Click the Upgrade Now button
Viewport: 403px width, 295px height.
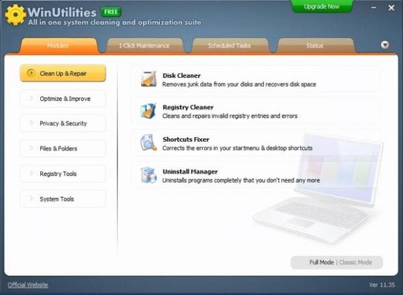point(322,7)
